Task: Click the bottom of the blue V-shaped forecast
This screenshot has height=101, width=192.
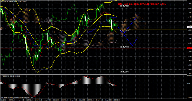Action: tap(132, 45)
